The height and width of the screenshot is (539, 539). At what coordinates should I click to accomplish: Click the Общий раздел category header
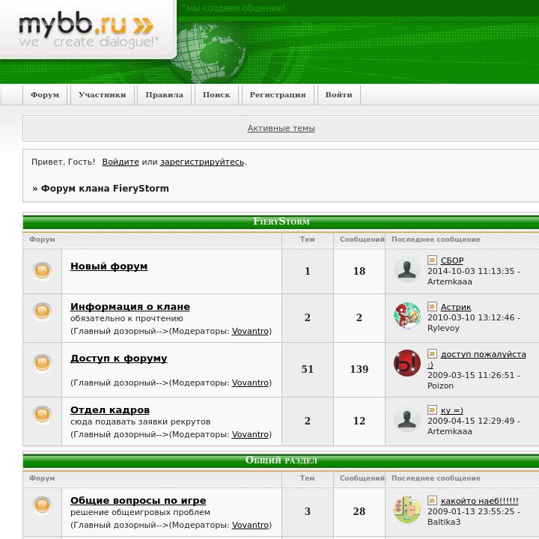(281, 460)
